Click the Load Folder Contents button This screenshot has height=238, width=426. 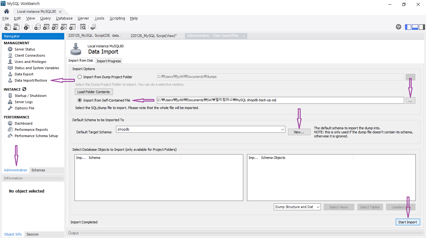(x=94, y=92)
